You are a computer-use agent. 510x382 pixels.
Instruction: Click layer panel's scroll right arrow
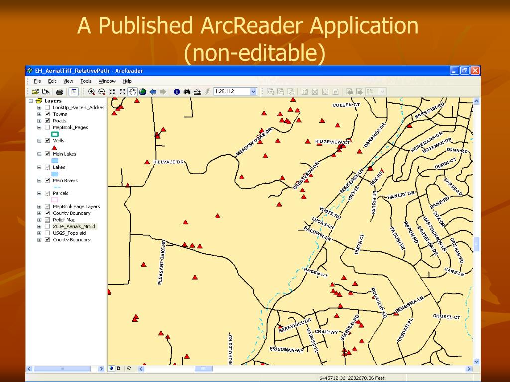pos(101,369)
